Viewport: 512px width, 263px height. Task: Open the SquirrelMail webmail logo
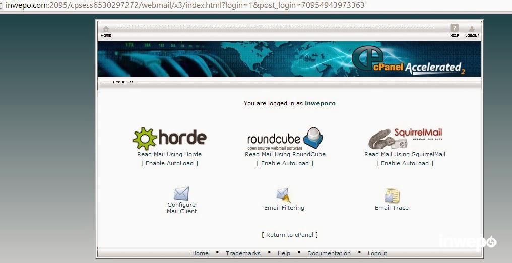(x=405, y=139)
